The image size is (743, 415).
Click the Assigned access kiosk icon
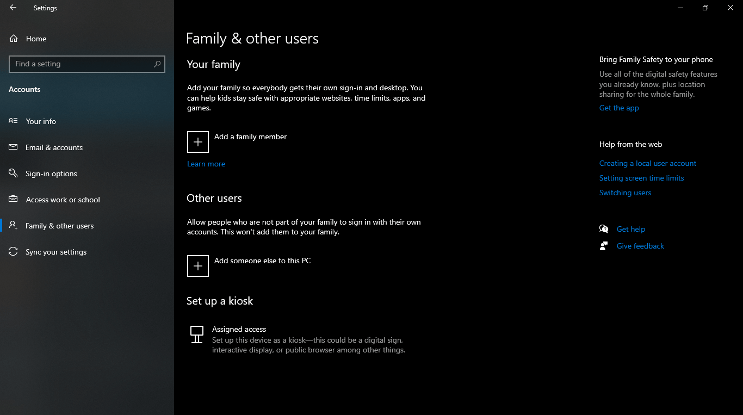197,335
